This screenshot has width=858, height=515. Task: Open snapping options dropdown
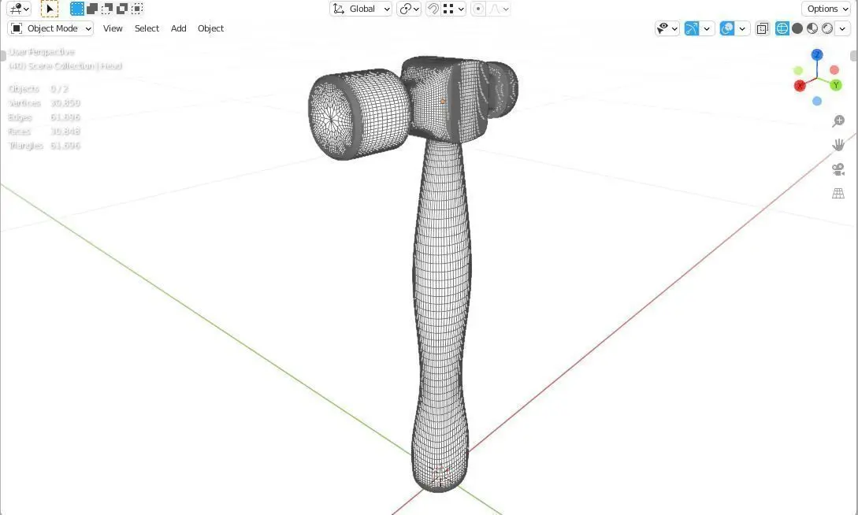click(454, 9)
